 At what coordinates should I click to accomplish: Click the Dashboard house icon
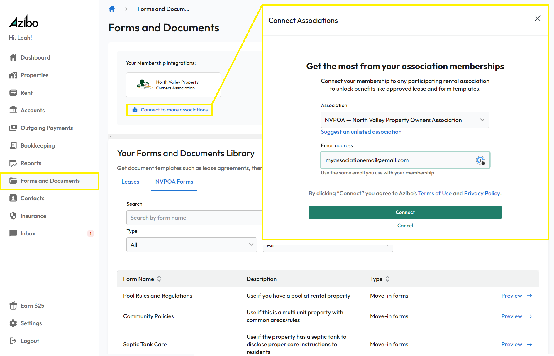click(13, 57)
